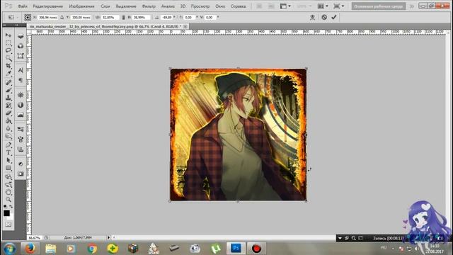
Task: Select the Rectangle shape tool
Action: [8, 169]
